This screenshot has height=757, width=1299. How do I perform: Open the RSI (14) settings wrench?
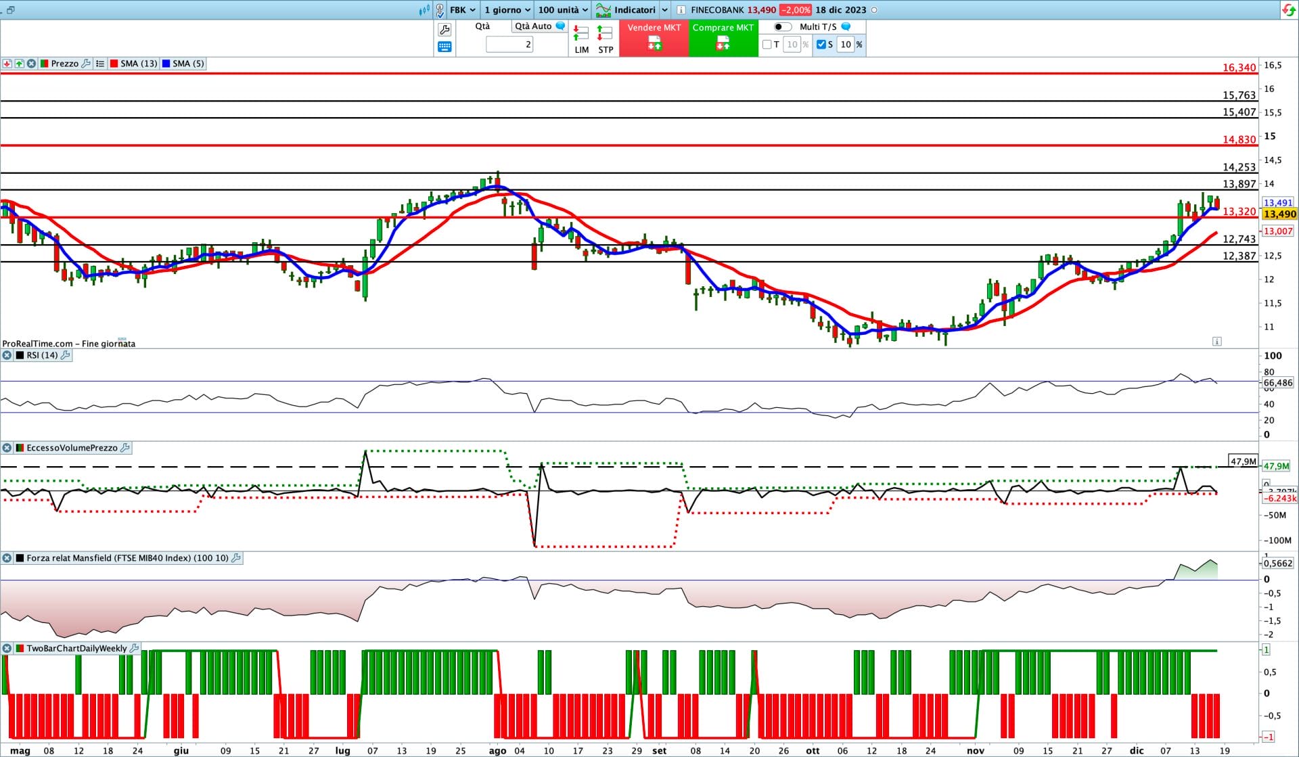[x=66, y=355]
